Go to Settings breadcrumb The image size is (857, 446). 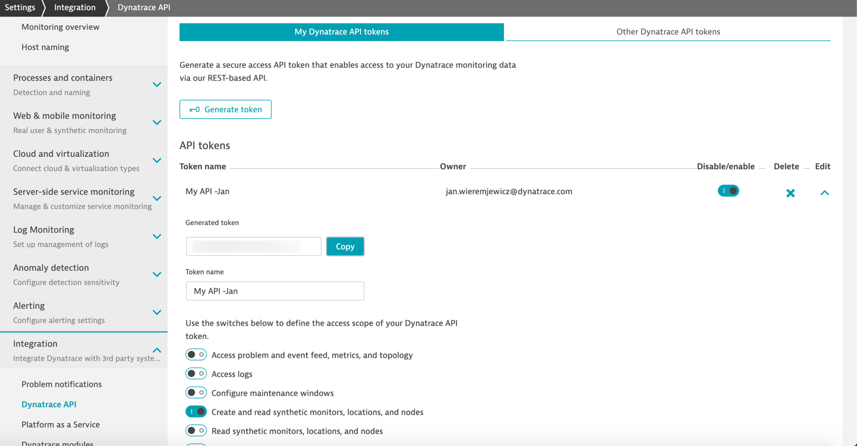point(20,8)
